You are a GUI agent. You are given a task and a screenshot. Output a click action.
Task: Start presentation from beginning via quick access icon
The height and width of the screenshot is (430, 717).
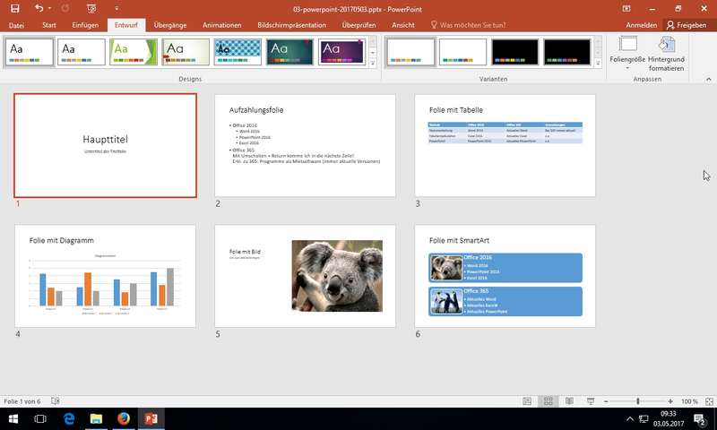click(x=91, y=8)
